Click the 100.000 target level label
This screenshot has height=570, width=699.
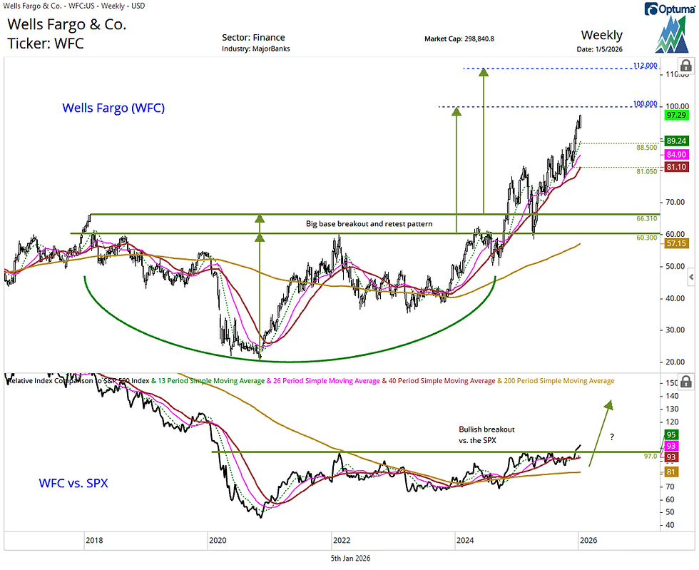[645, 104]
